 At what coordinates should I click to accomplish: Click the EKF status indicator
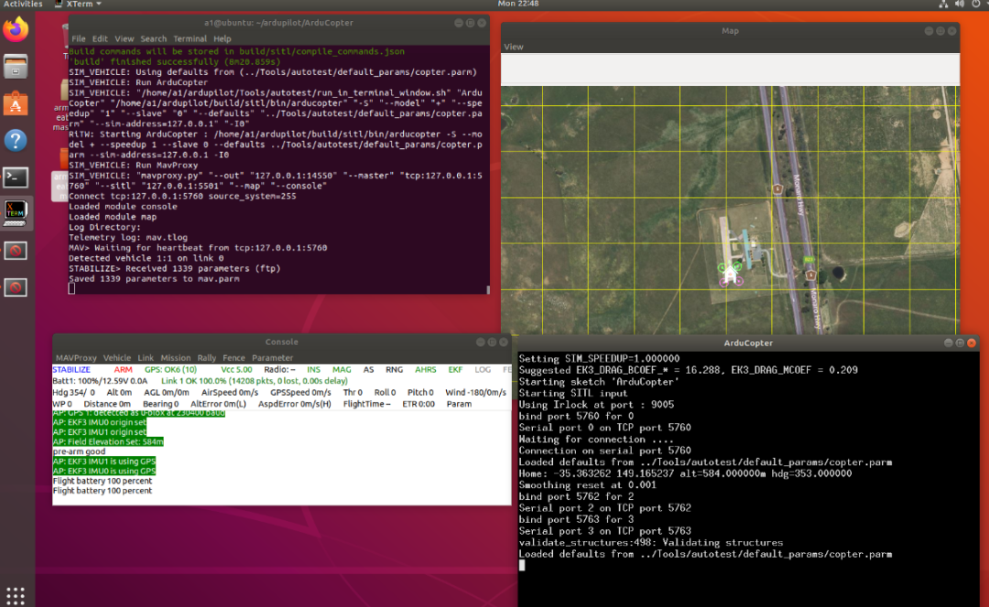(455, 370)
